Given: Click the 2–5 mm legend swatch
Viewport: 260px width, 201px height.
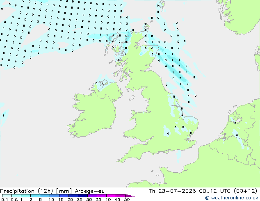Looking at the screenshot, I should click(35, 196).
